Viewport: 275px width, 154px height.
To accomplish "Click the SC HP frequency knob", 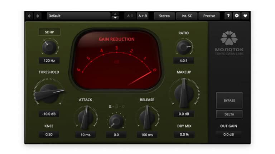I will pyautogui.click(x=49, y=47).
